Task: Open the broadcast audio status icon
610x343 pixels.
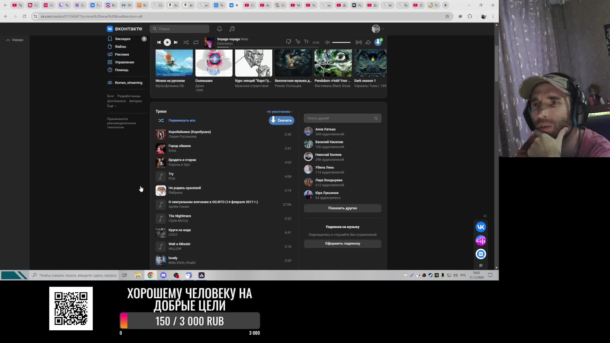Action: point(359,42)
